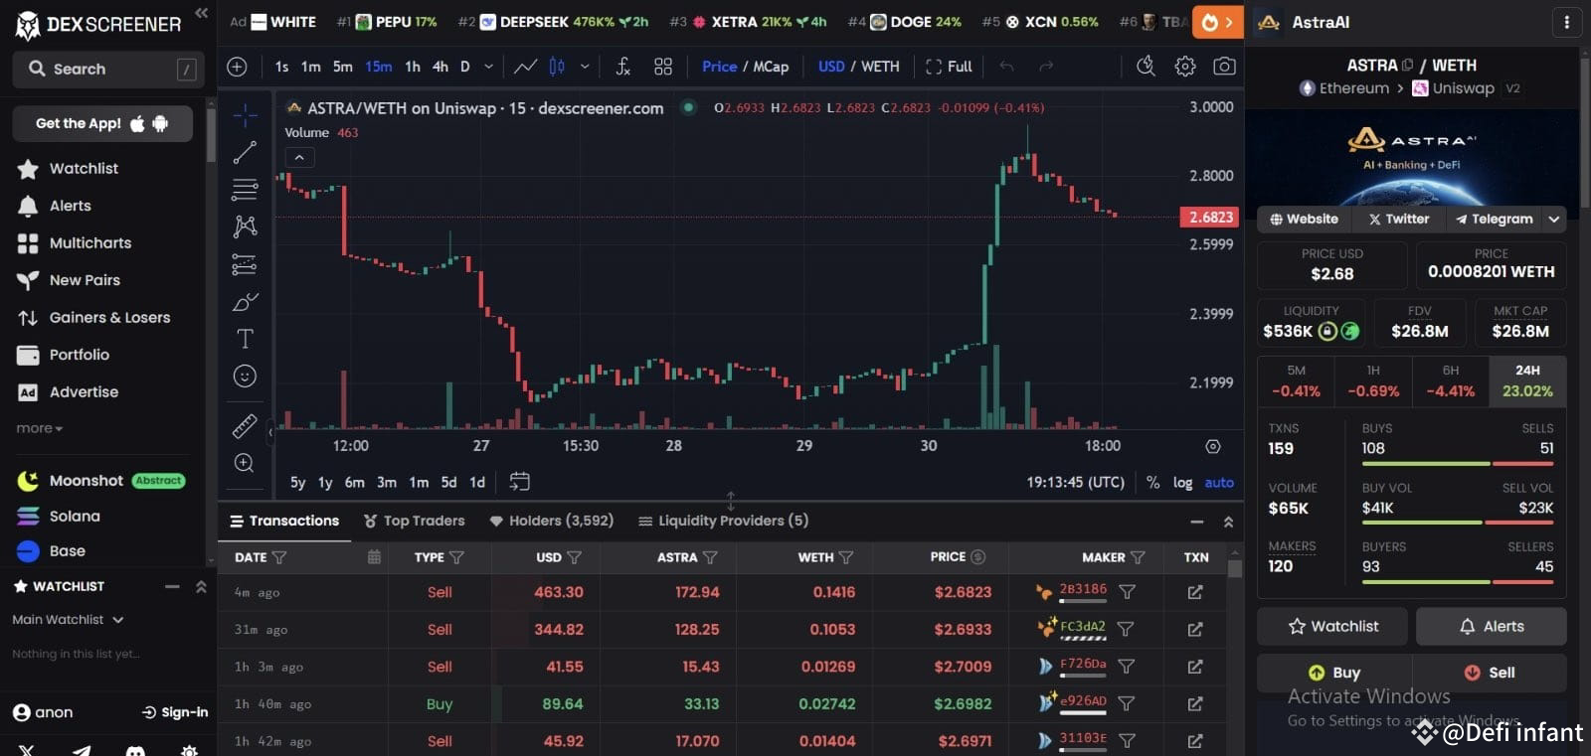
Task: Select the brush drawing tool
Action: coord(245,301)
